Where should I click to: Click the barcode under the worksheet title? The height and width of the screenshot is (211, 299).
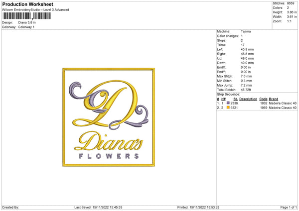[26, 16]
